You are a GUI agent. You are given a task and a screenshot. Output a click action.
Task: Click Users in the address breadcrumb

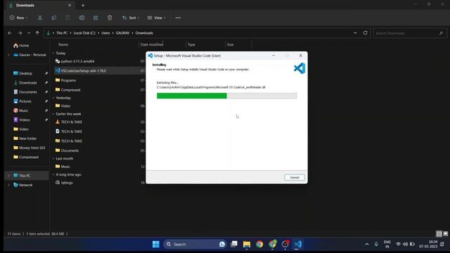(105, 33)
